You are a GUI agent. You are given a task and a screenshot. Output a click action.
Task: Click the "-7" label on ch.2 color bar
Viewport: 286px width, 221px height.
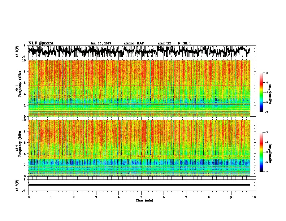coord(266,172)
